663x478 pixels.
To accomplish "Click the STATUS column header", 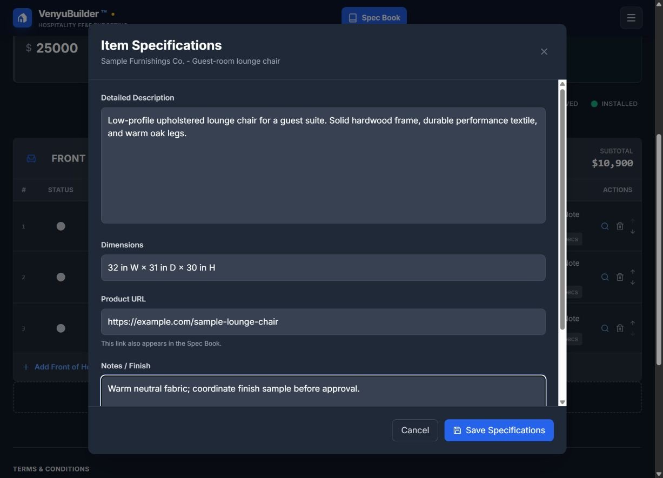I will tap(61, 190).
